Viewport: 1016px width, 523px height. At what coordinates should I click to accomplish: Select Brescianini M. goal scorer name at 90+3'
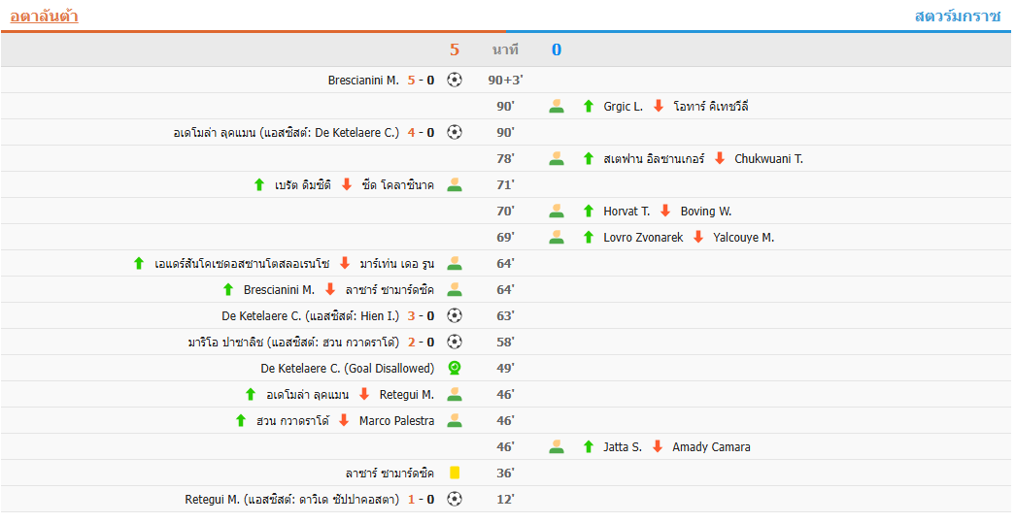pyautogui.click(x=363, y=81)
